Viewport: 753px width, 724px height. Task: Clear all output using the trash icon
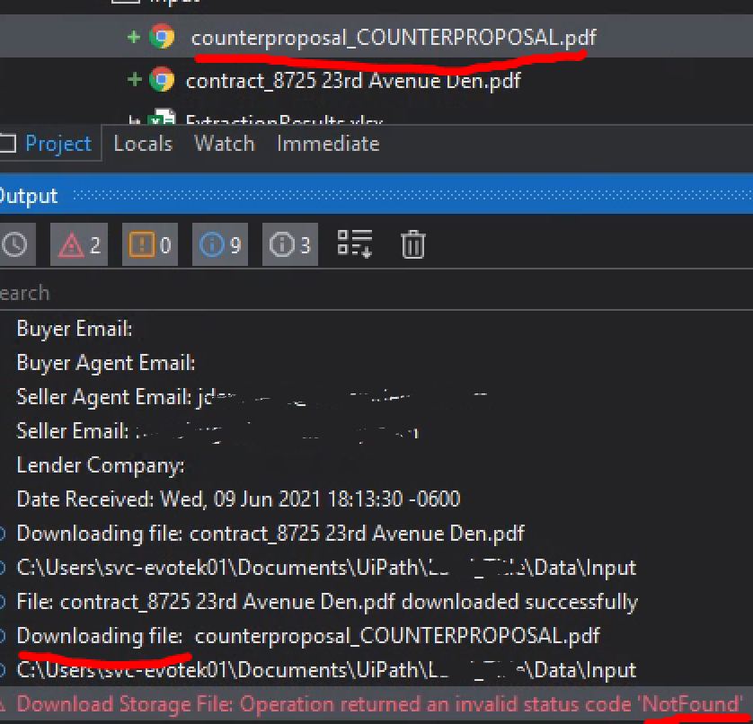(x=412, y=243)
